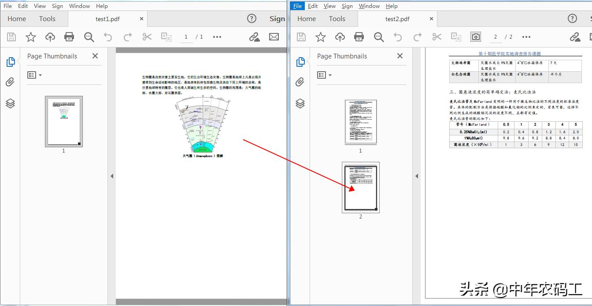Select page 1 thumbnail in test2.pdf
This screenshot has width=592, height=306.
click(360, 122)
